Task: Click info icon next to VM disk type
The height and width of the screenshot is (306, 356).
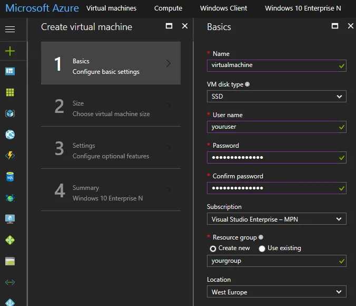Action: coord(248,84)
